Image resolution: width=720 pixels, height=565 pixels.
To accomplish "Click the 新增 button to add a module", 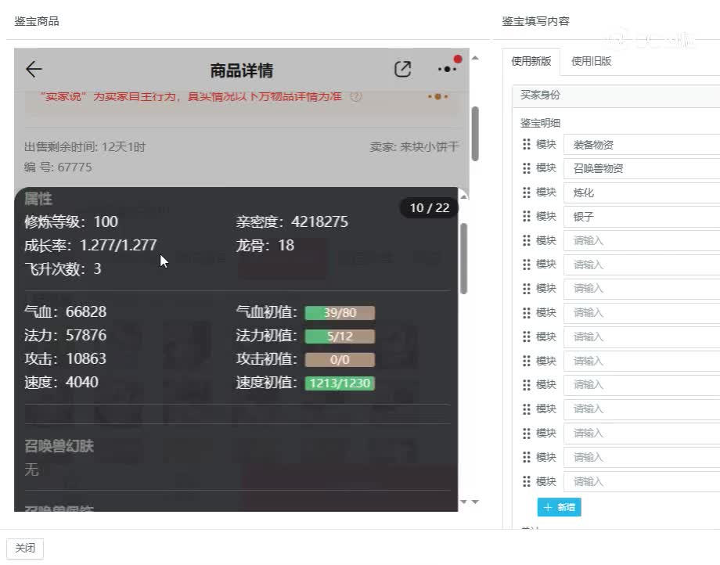I will click(559, 507).
